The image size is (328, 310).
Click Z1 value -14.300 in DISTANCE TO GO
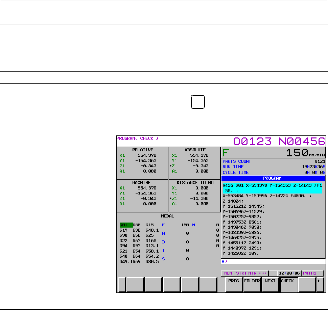tap(199, 199)
